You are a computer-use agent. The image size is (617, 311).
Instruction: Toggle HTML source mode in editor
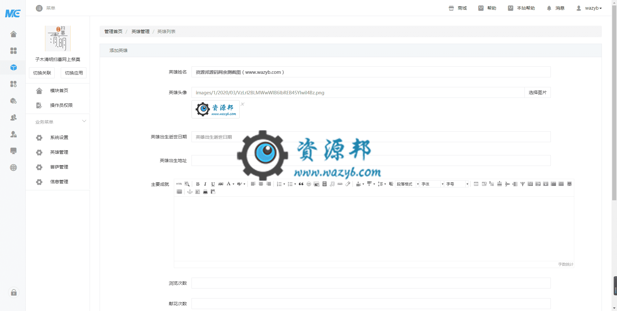click(x=179, y=184)
